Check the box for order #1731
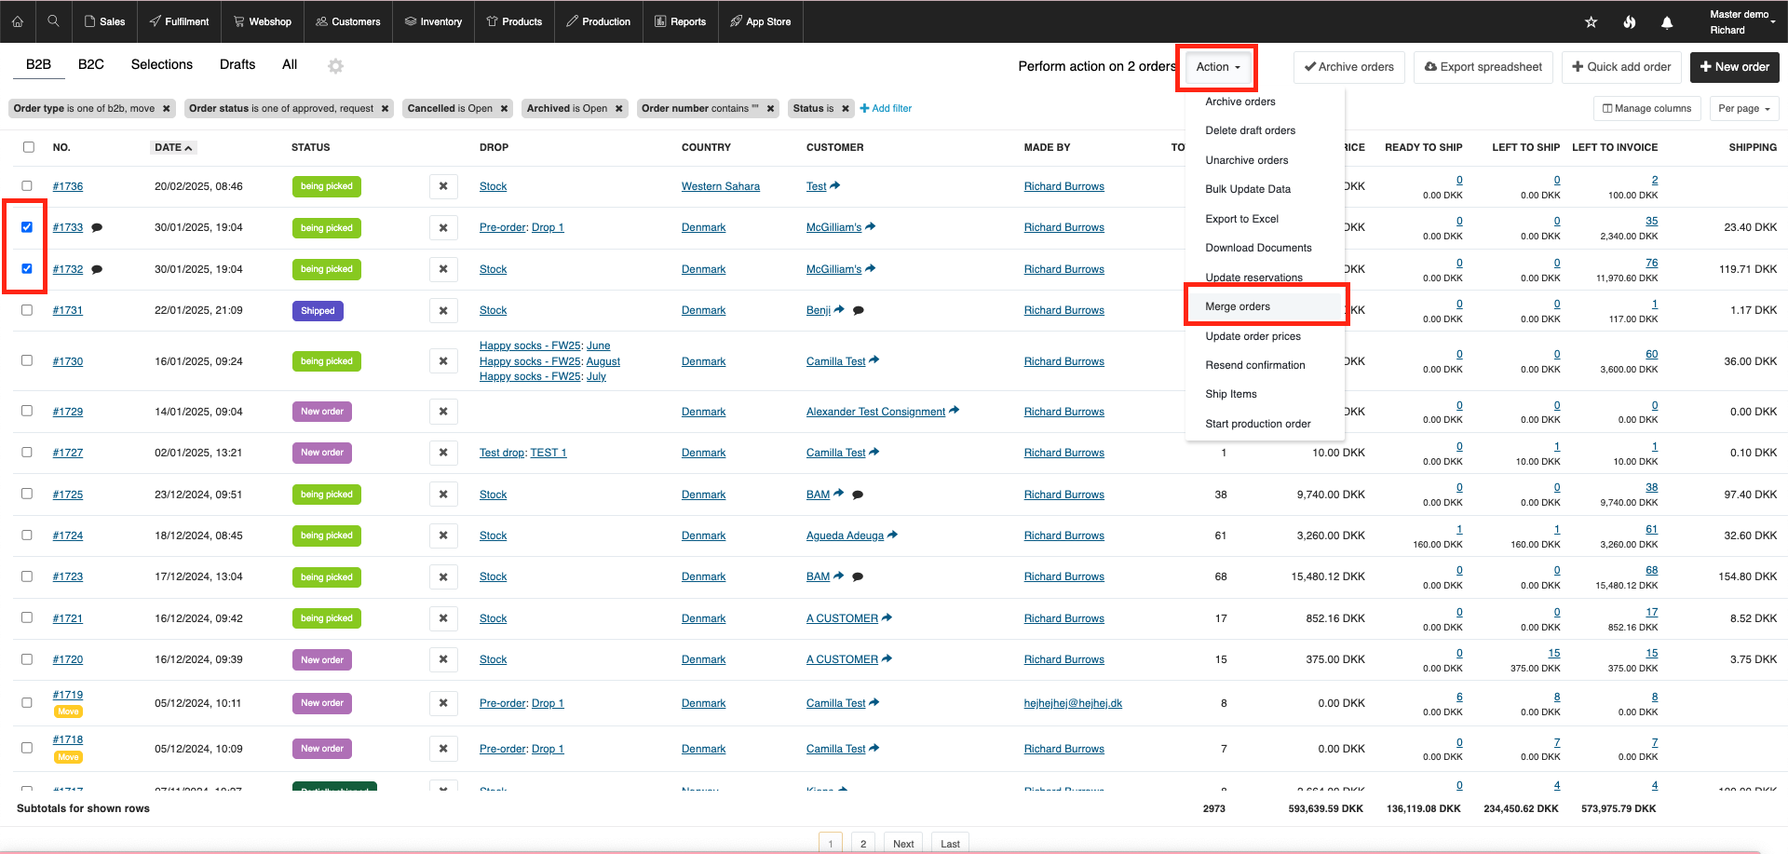Viewport: 1788px width, 854px height. pyautogui.click(x=27, y=310)
